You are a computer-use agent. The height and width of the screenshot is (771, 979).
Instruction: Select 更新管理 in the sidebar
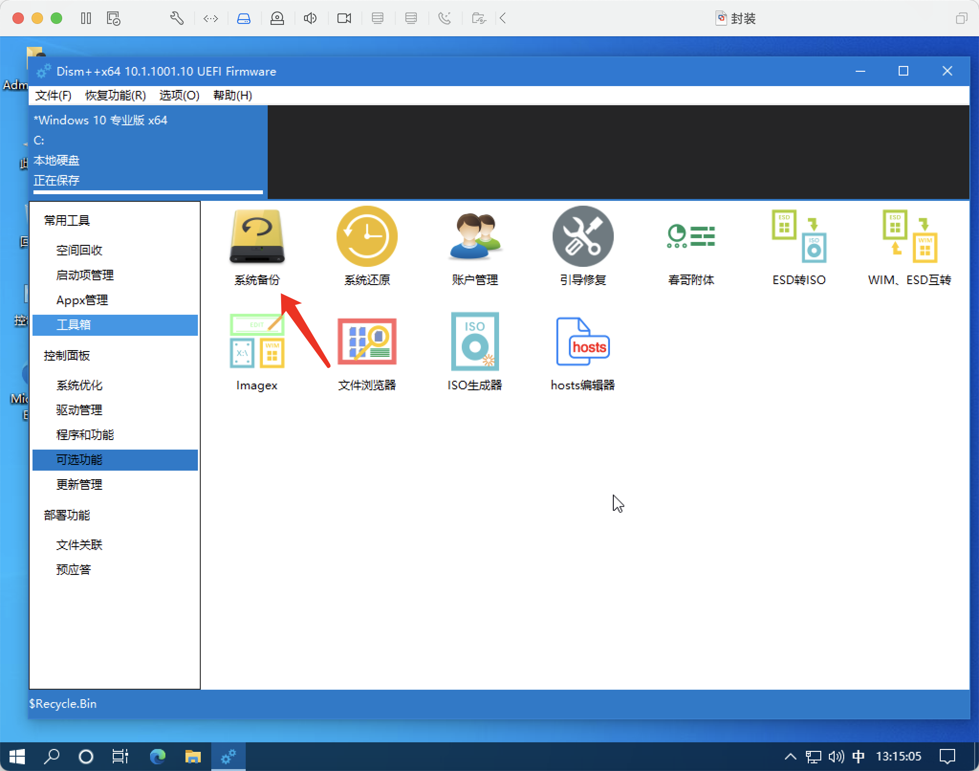tap(79, 485)
